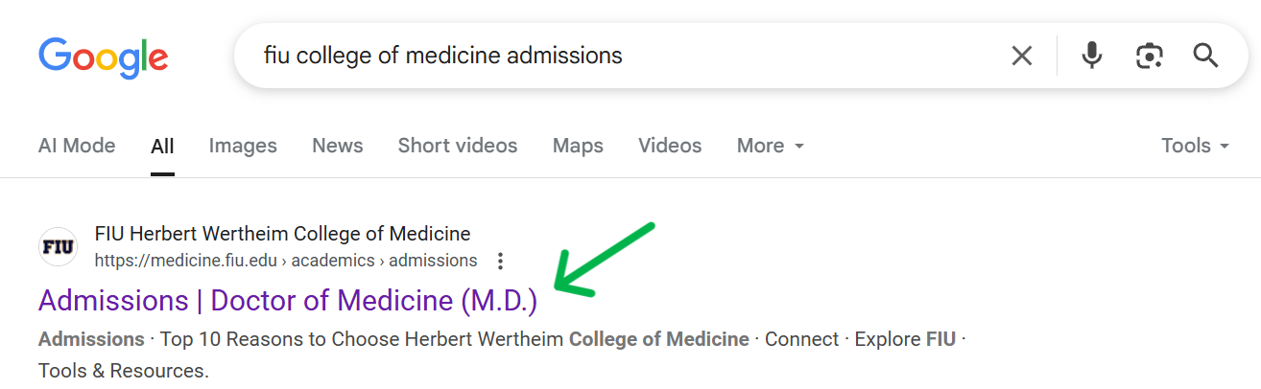Expand the More dropdown
1261x389 pixels.
point(771,146)
